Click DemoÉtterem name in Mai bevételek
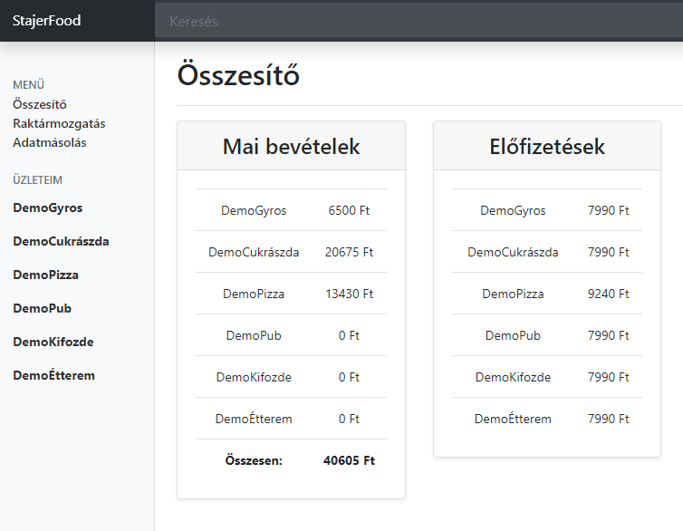The height and width of the screenshot is (531, 683). (x=254, y=418)
